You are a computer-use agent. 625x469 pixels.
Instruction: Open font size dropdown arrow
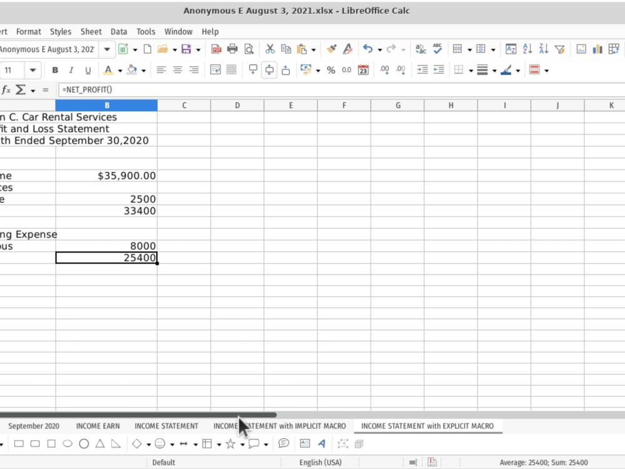click(x=32, y=70)
